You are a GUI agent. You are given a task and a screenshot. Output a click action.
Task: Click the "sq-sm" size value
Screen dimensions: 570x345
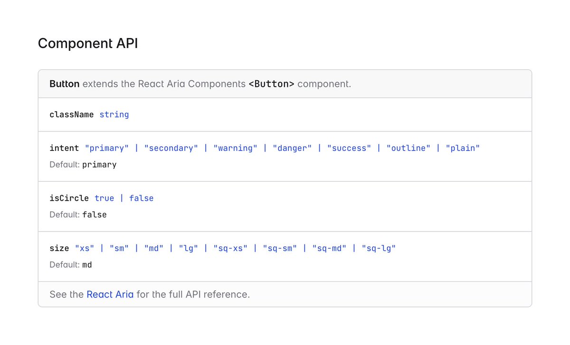coord(280,248)
